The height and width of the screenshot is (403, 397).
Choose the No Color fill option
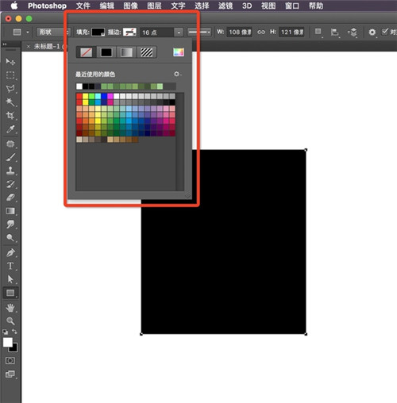(87, 52)
